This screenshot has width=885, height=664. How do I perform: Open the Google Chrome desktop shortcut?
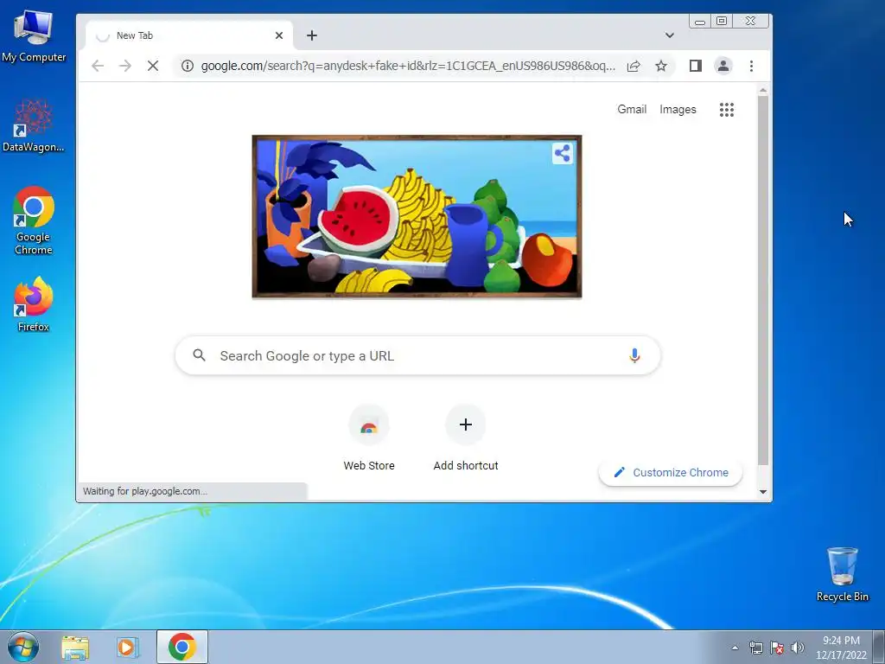pos(34,220)
